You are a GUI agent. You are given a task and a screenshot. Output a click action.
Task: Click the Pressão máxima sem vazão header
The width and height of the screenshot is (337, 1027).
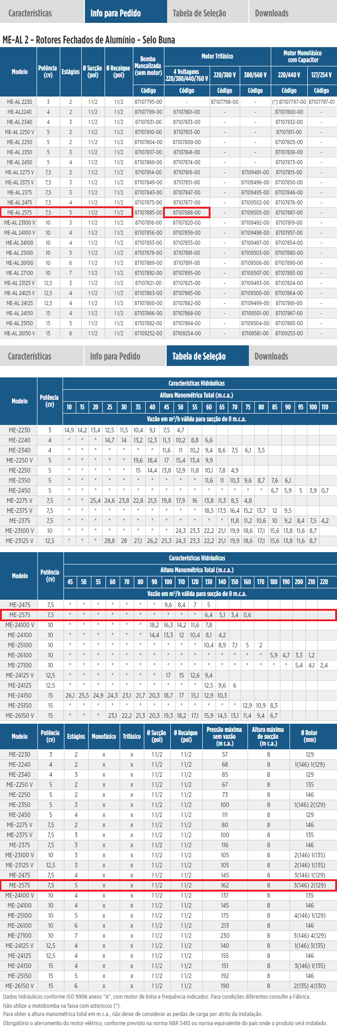point(224,736)
